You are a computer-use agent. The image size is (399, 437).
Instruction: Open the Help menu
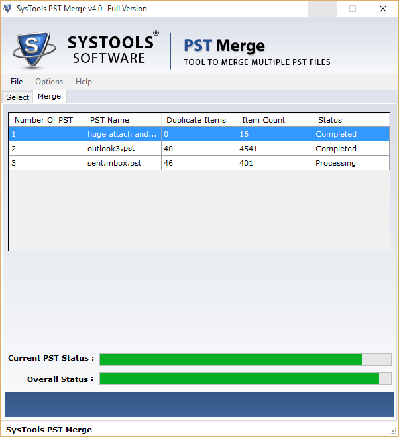(84, 82)
